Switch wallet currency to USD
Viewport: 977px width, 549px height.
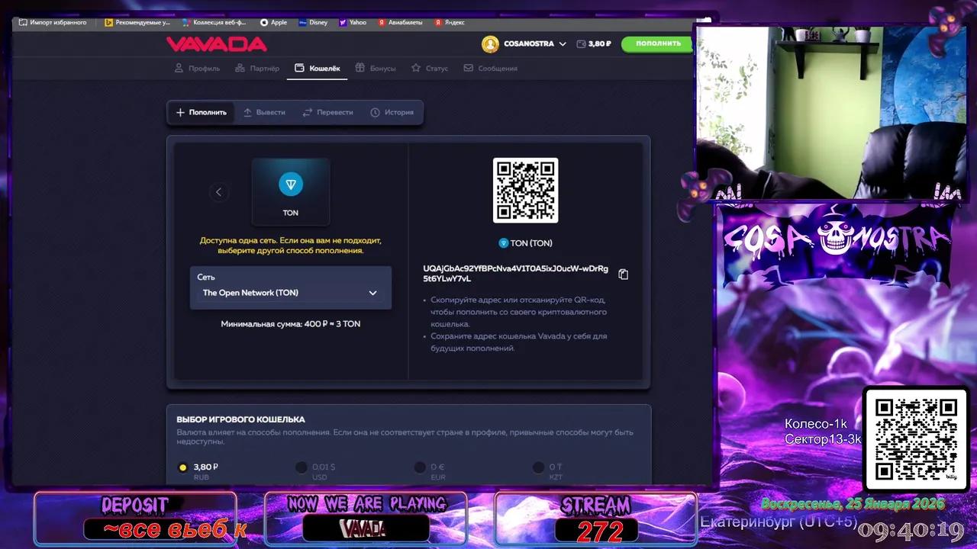point(301,467)
